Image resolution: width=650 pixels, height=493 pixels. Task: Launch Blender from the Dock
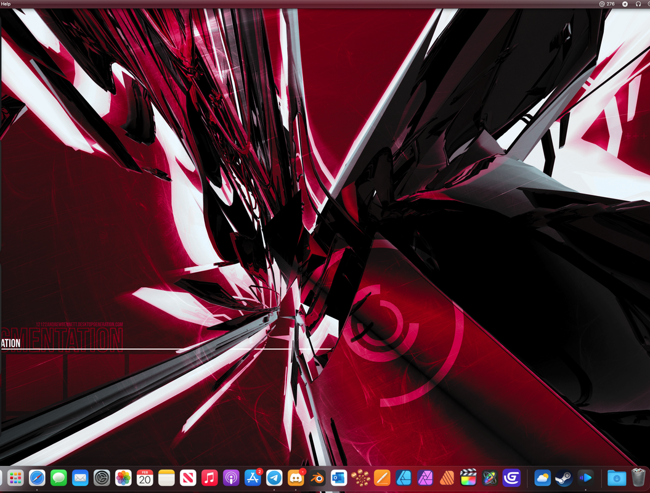317,478
